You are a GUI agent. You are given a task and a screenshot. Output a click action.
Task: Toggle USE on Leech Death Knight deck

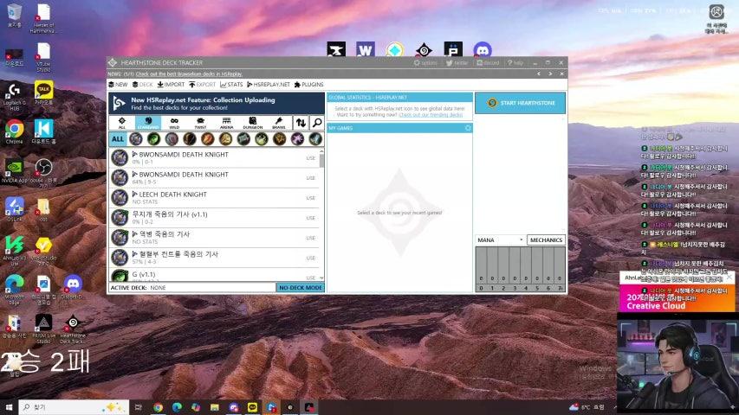[310, 198]
